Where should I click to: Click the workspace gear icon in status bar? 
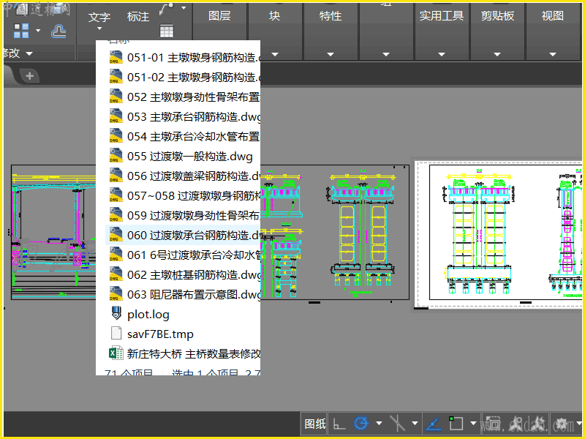pyautogui.click(x=562, y=424)
